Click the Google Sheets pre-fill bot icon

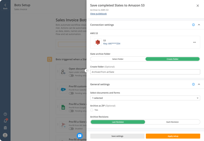pyautogui.click(x=63, y=107)
